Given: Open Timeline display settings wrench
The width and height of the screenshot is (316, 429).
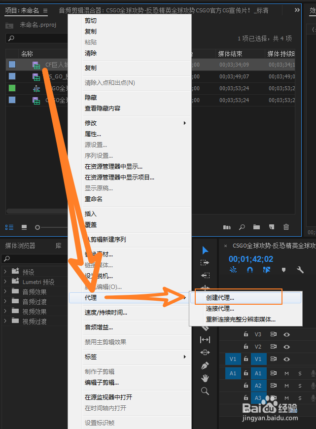Looking at the screenshot, I should point(300,270).
